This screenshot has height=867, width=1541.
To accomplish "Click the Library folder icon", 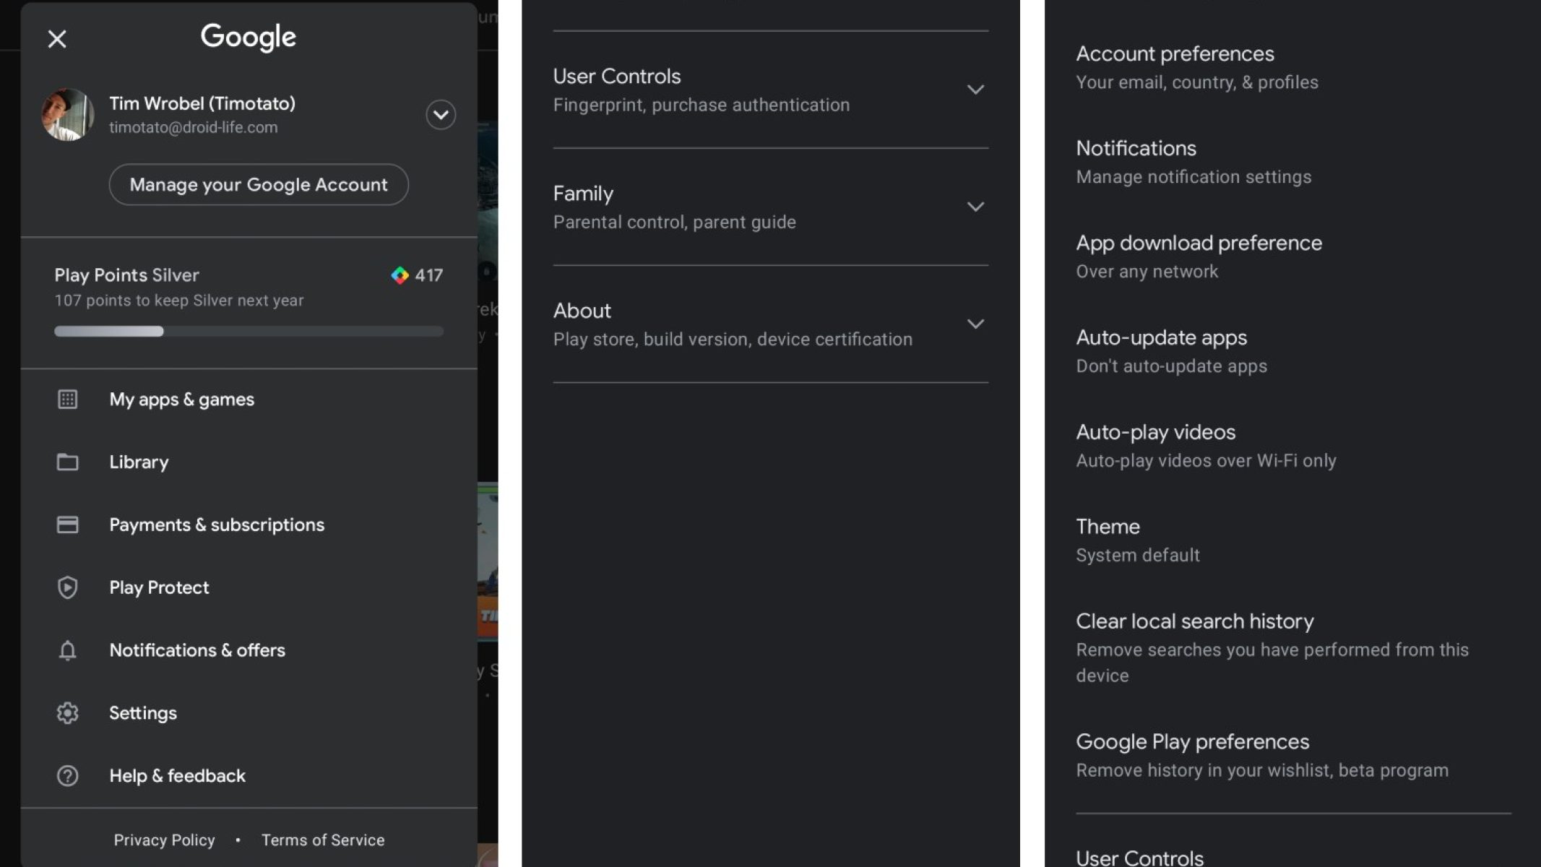I will (x=67, y=462).
